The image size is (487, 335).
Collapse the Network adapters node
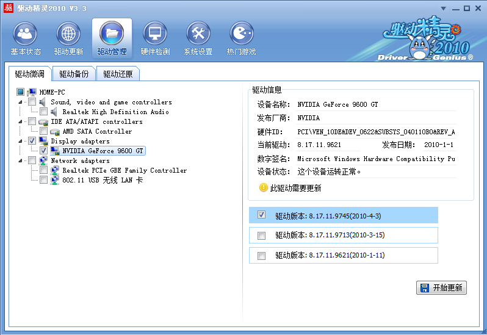[20, 160]
